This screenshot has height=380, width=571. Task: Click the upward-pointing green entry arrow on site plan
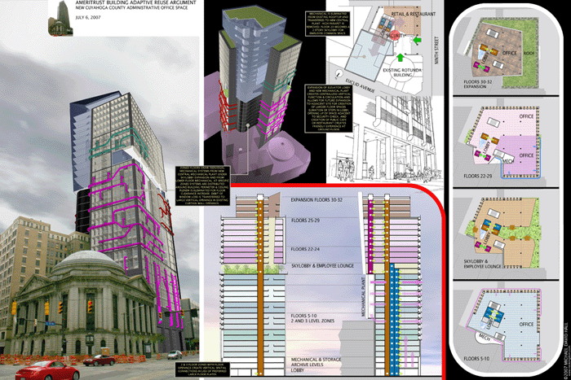tap(400, 57)
